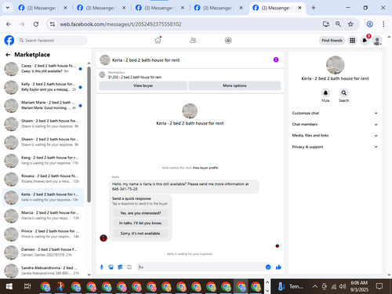
Task: Open the View buyer profile link
Action: pyautogui.click(x=205, y=168)
